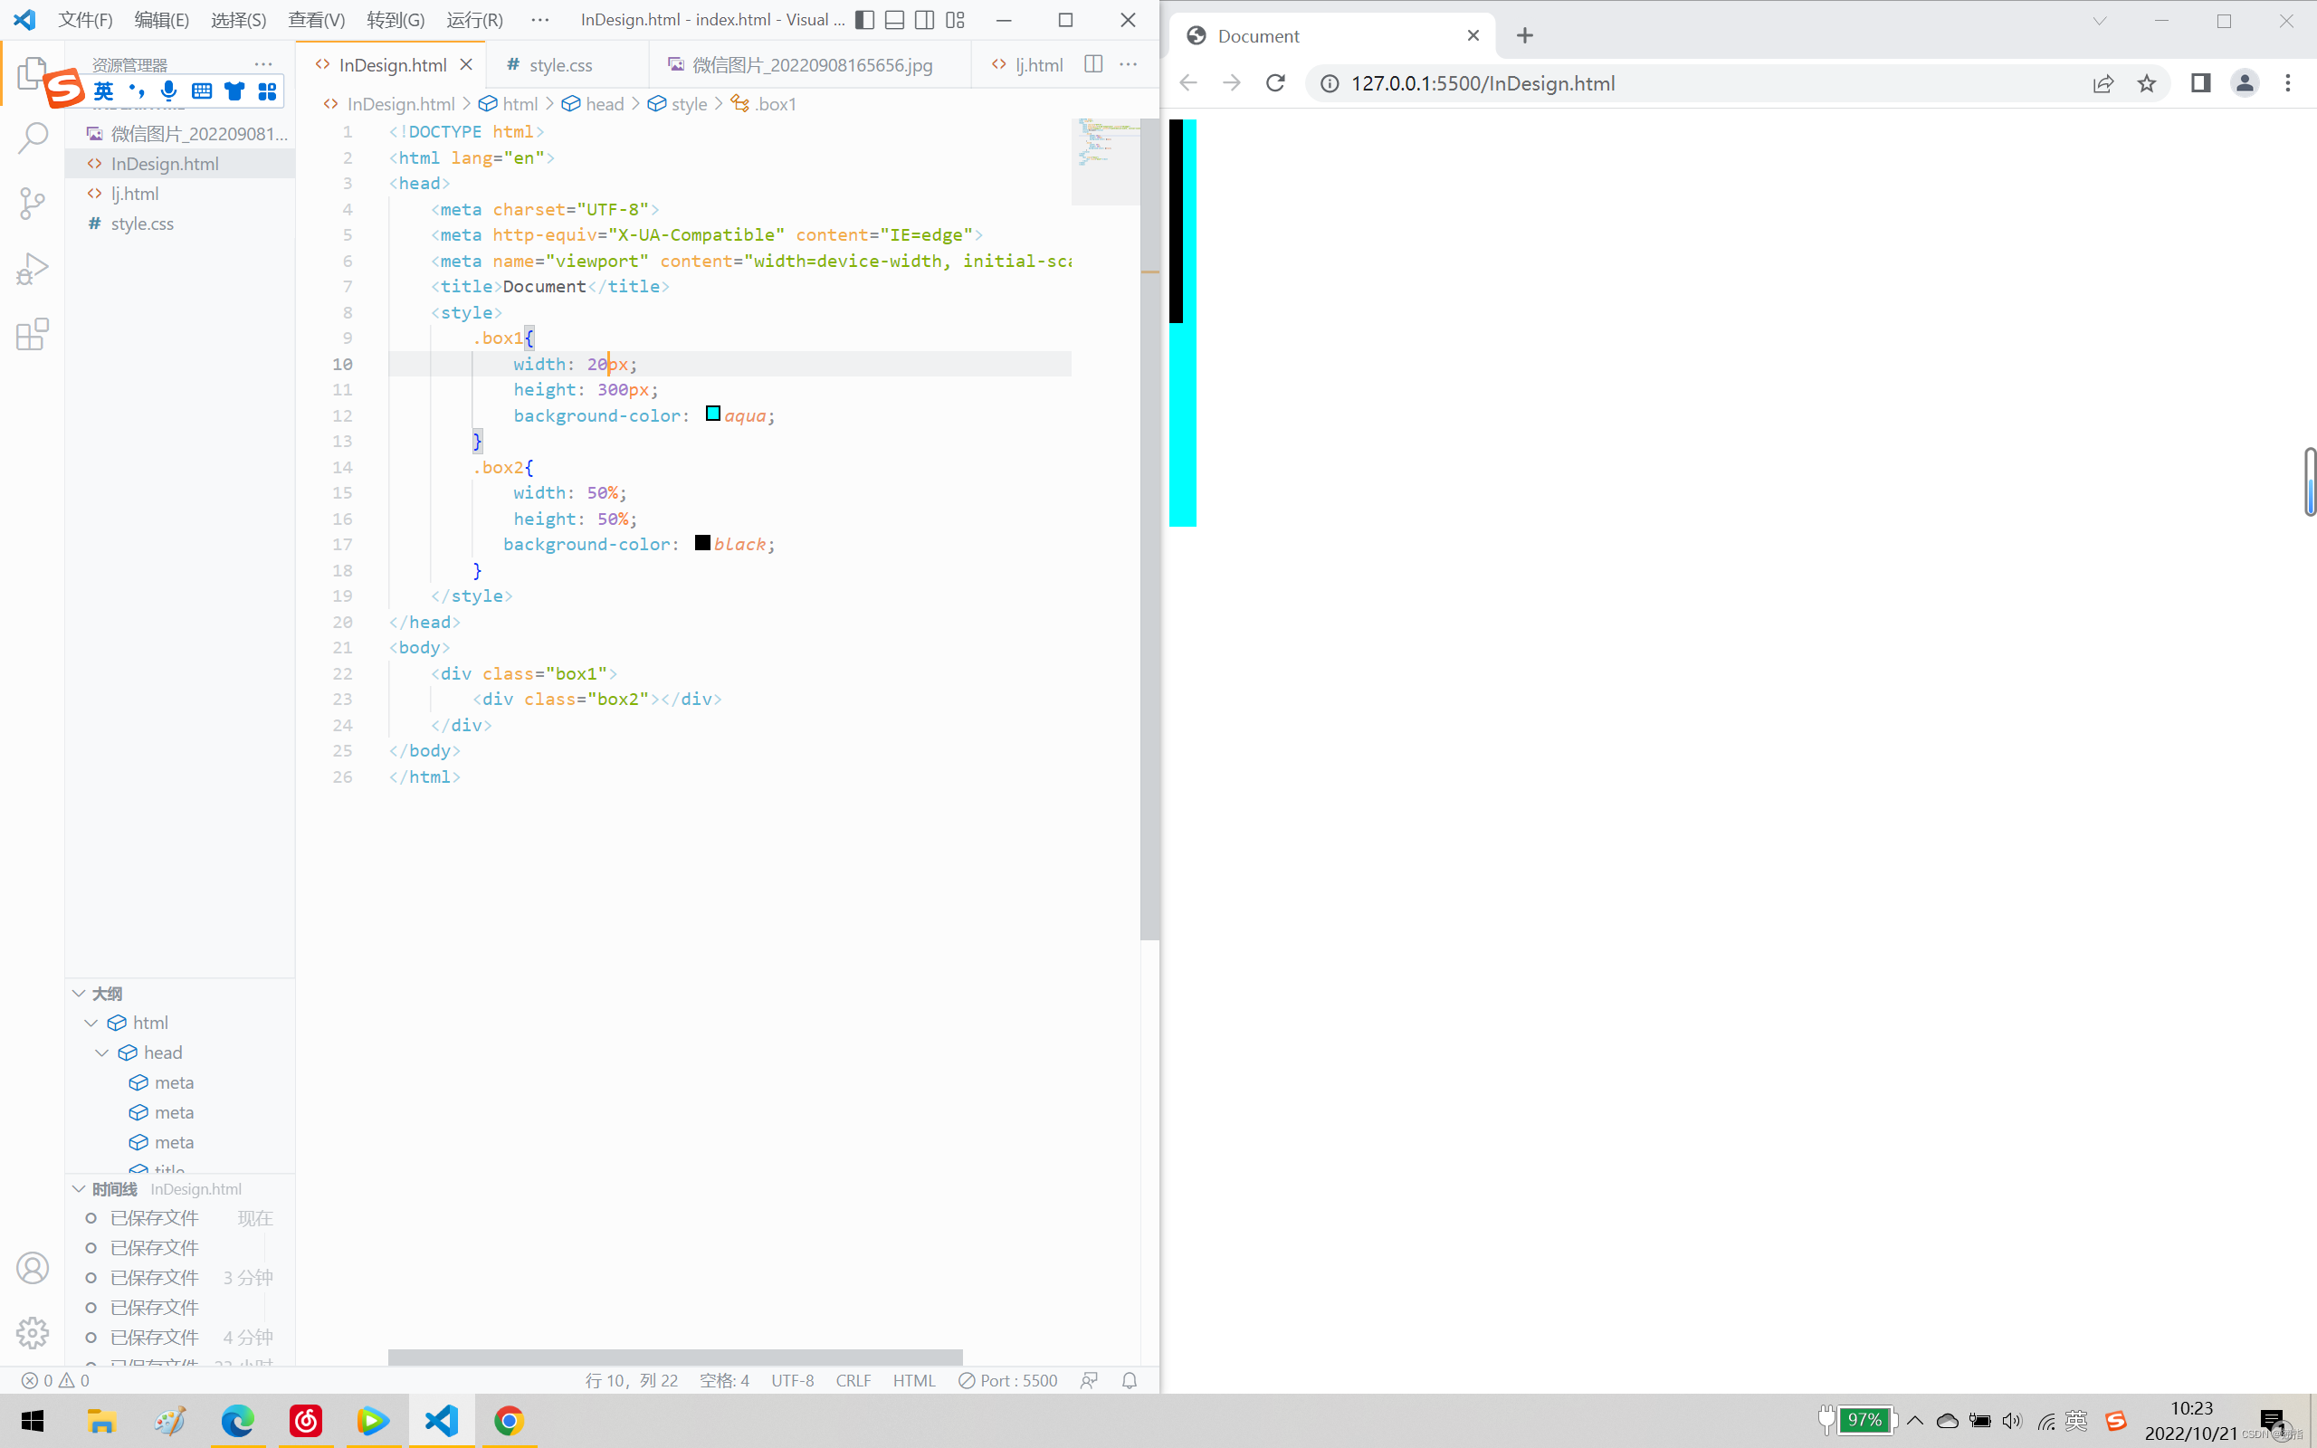Open the Extensions view icon
The width and height of the screenshot is (2317, 1448).
tap(33, 334)
